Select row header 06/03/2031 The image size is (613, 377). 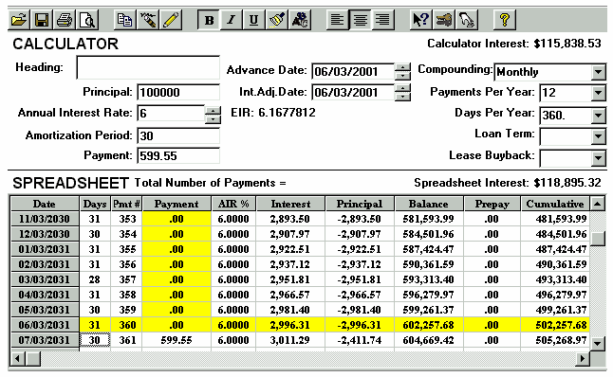(45, 325)
